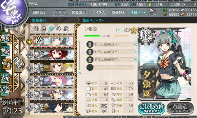Click the 改造 remodel button
This screenshot has width=197, height=118.
coord(180,108)
